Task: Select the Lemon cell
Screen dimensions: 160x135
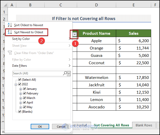Action: (x=96, y=99)
